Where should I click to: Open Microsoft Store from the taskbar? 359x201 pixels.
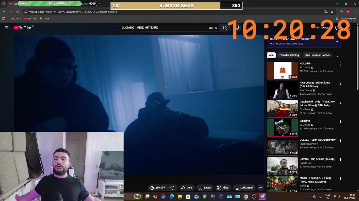(188, 197)
